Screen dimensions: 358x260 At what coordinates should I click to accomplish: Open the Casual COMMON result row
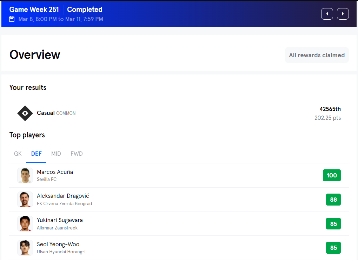pyautogui.click(x=179, y=113)
